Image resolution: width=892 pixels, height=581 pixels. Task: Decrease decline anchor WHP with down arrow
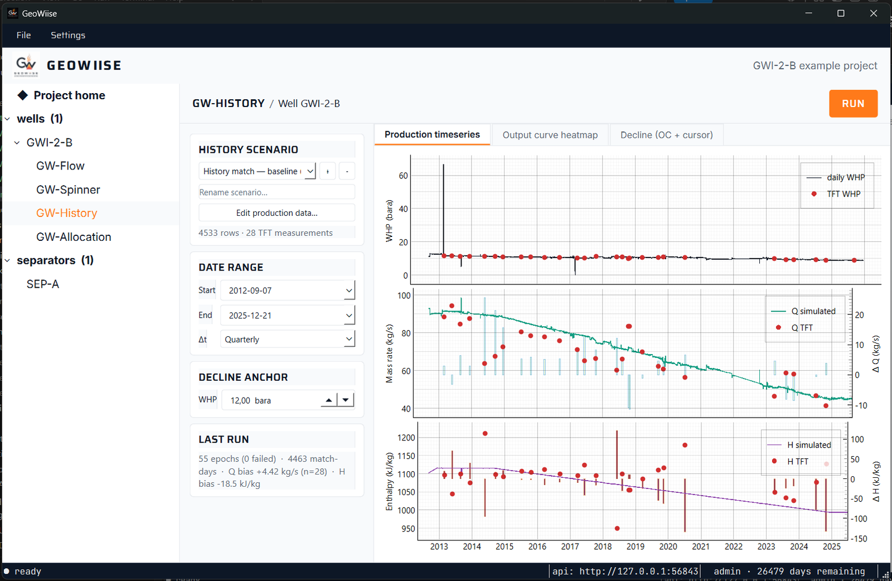pyautogui.click(x=346, y=400)
